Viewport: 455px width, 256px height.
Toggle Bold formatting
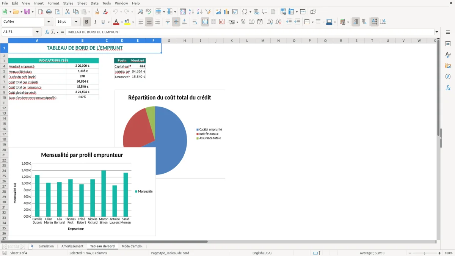(86, 22)
